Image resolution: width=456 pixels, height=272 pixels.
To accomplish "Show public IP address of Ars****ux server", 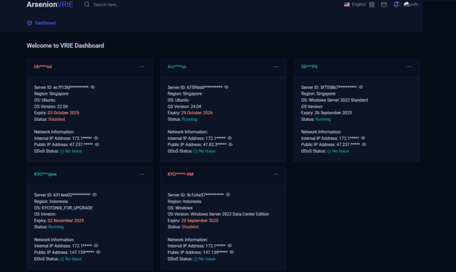I will click(x=230, y=144).
